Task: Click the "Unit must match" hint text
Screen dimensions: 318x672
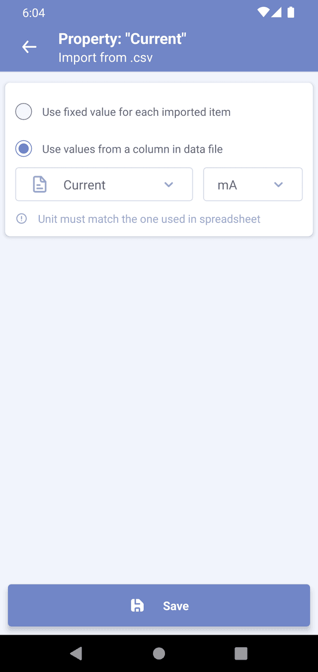Action: (x=149, y=219)
